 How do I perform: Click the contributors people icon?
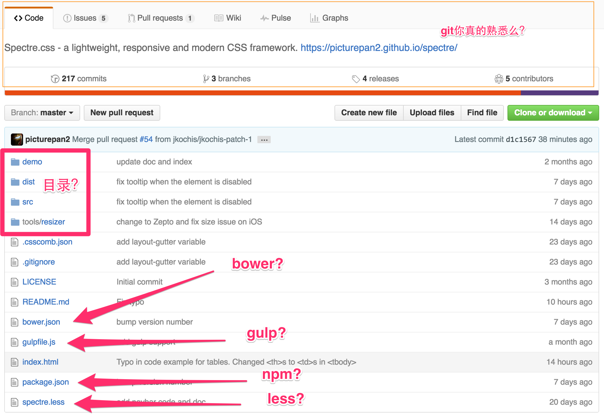pos(499,79)
